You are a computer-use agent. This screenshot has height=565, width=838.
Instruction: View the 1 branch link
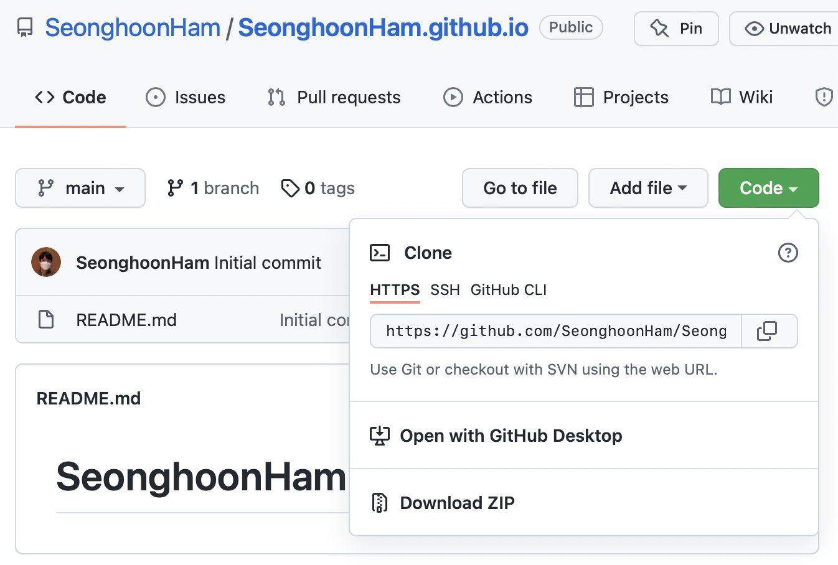point(213,188)
